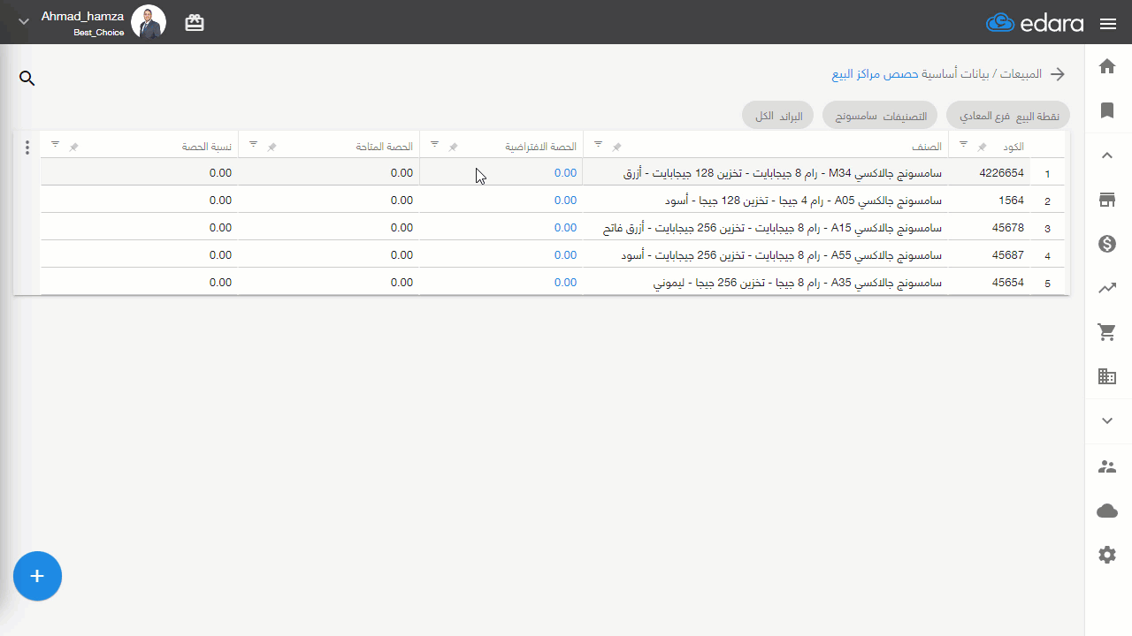This screenshot has width=1132, height=636.
Task: Collapse sidebar group with up chevron
Action: click(1107, 155)
